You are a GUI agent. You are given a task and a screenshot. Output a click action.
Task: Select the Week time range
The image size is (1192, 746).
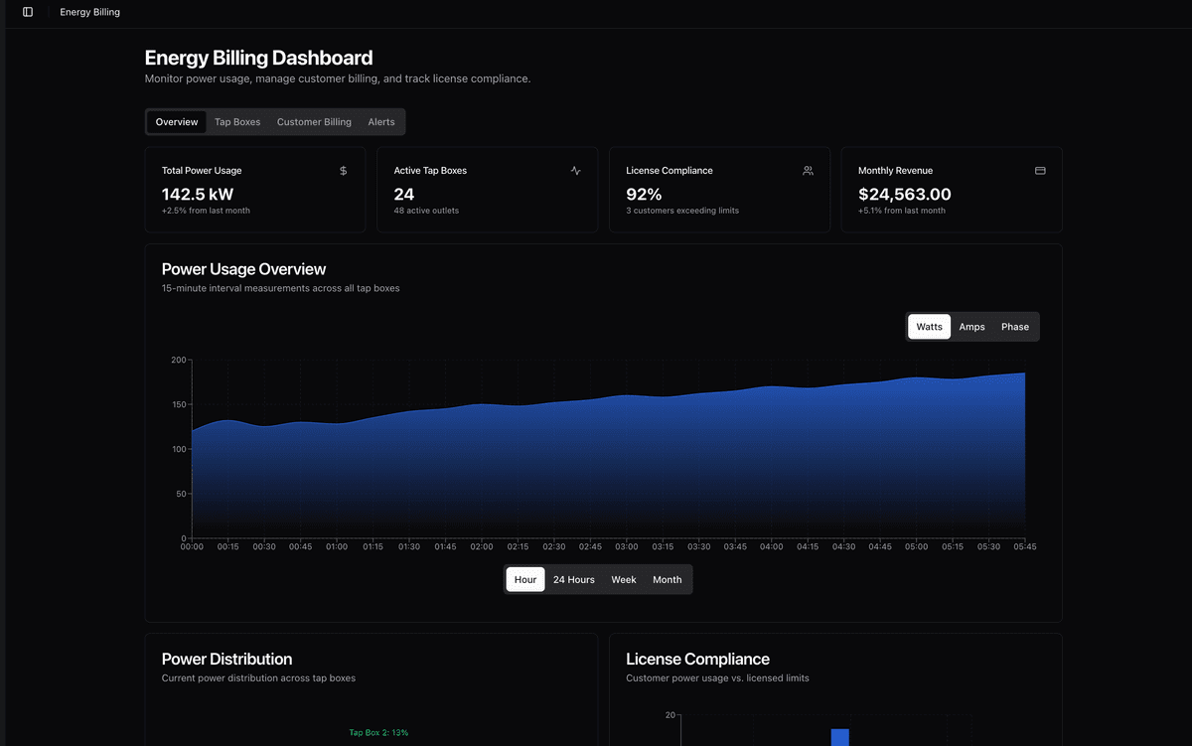[623, 579]
